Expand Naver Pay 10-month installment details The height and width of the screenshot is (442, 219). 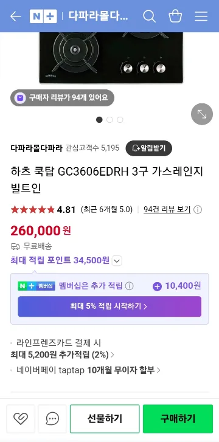88,370
